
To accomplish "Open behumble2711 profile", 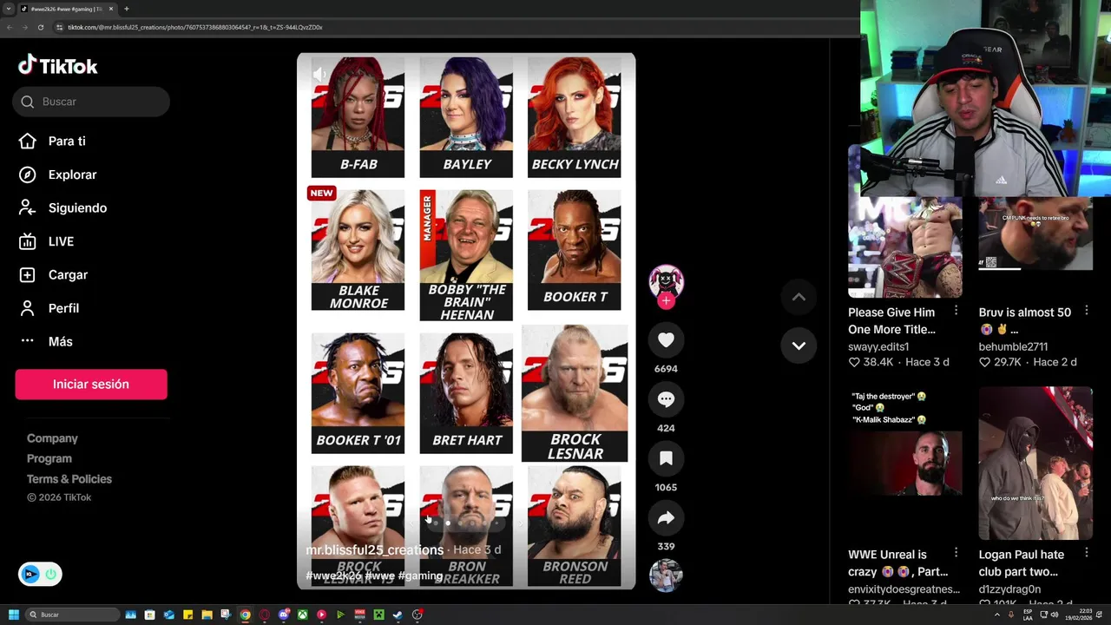I will (1015, 346).
